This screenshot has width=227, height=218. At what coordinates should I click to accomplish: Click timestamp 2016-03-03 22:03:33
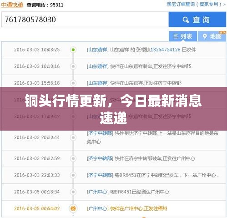37,175
